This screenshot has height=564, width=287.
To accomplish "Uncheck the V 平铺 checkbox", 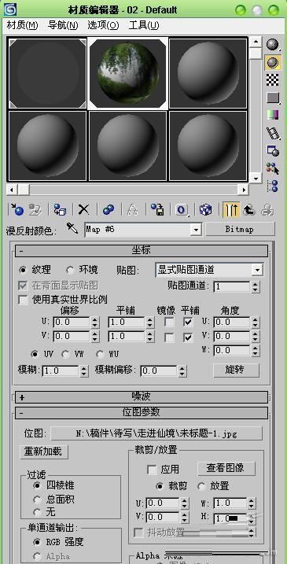I will coord(188,337).
